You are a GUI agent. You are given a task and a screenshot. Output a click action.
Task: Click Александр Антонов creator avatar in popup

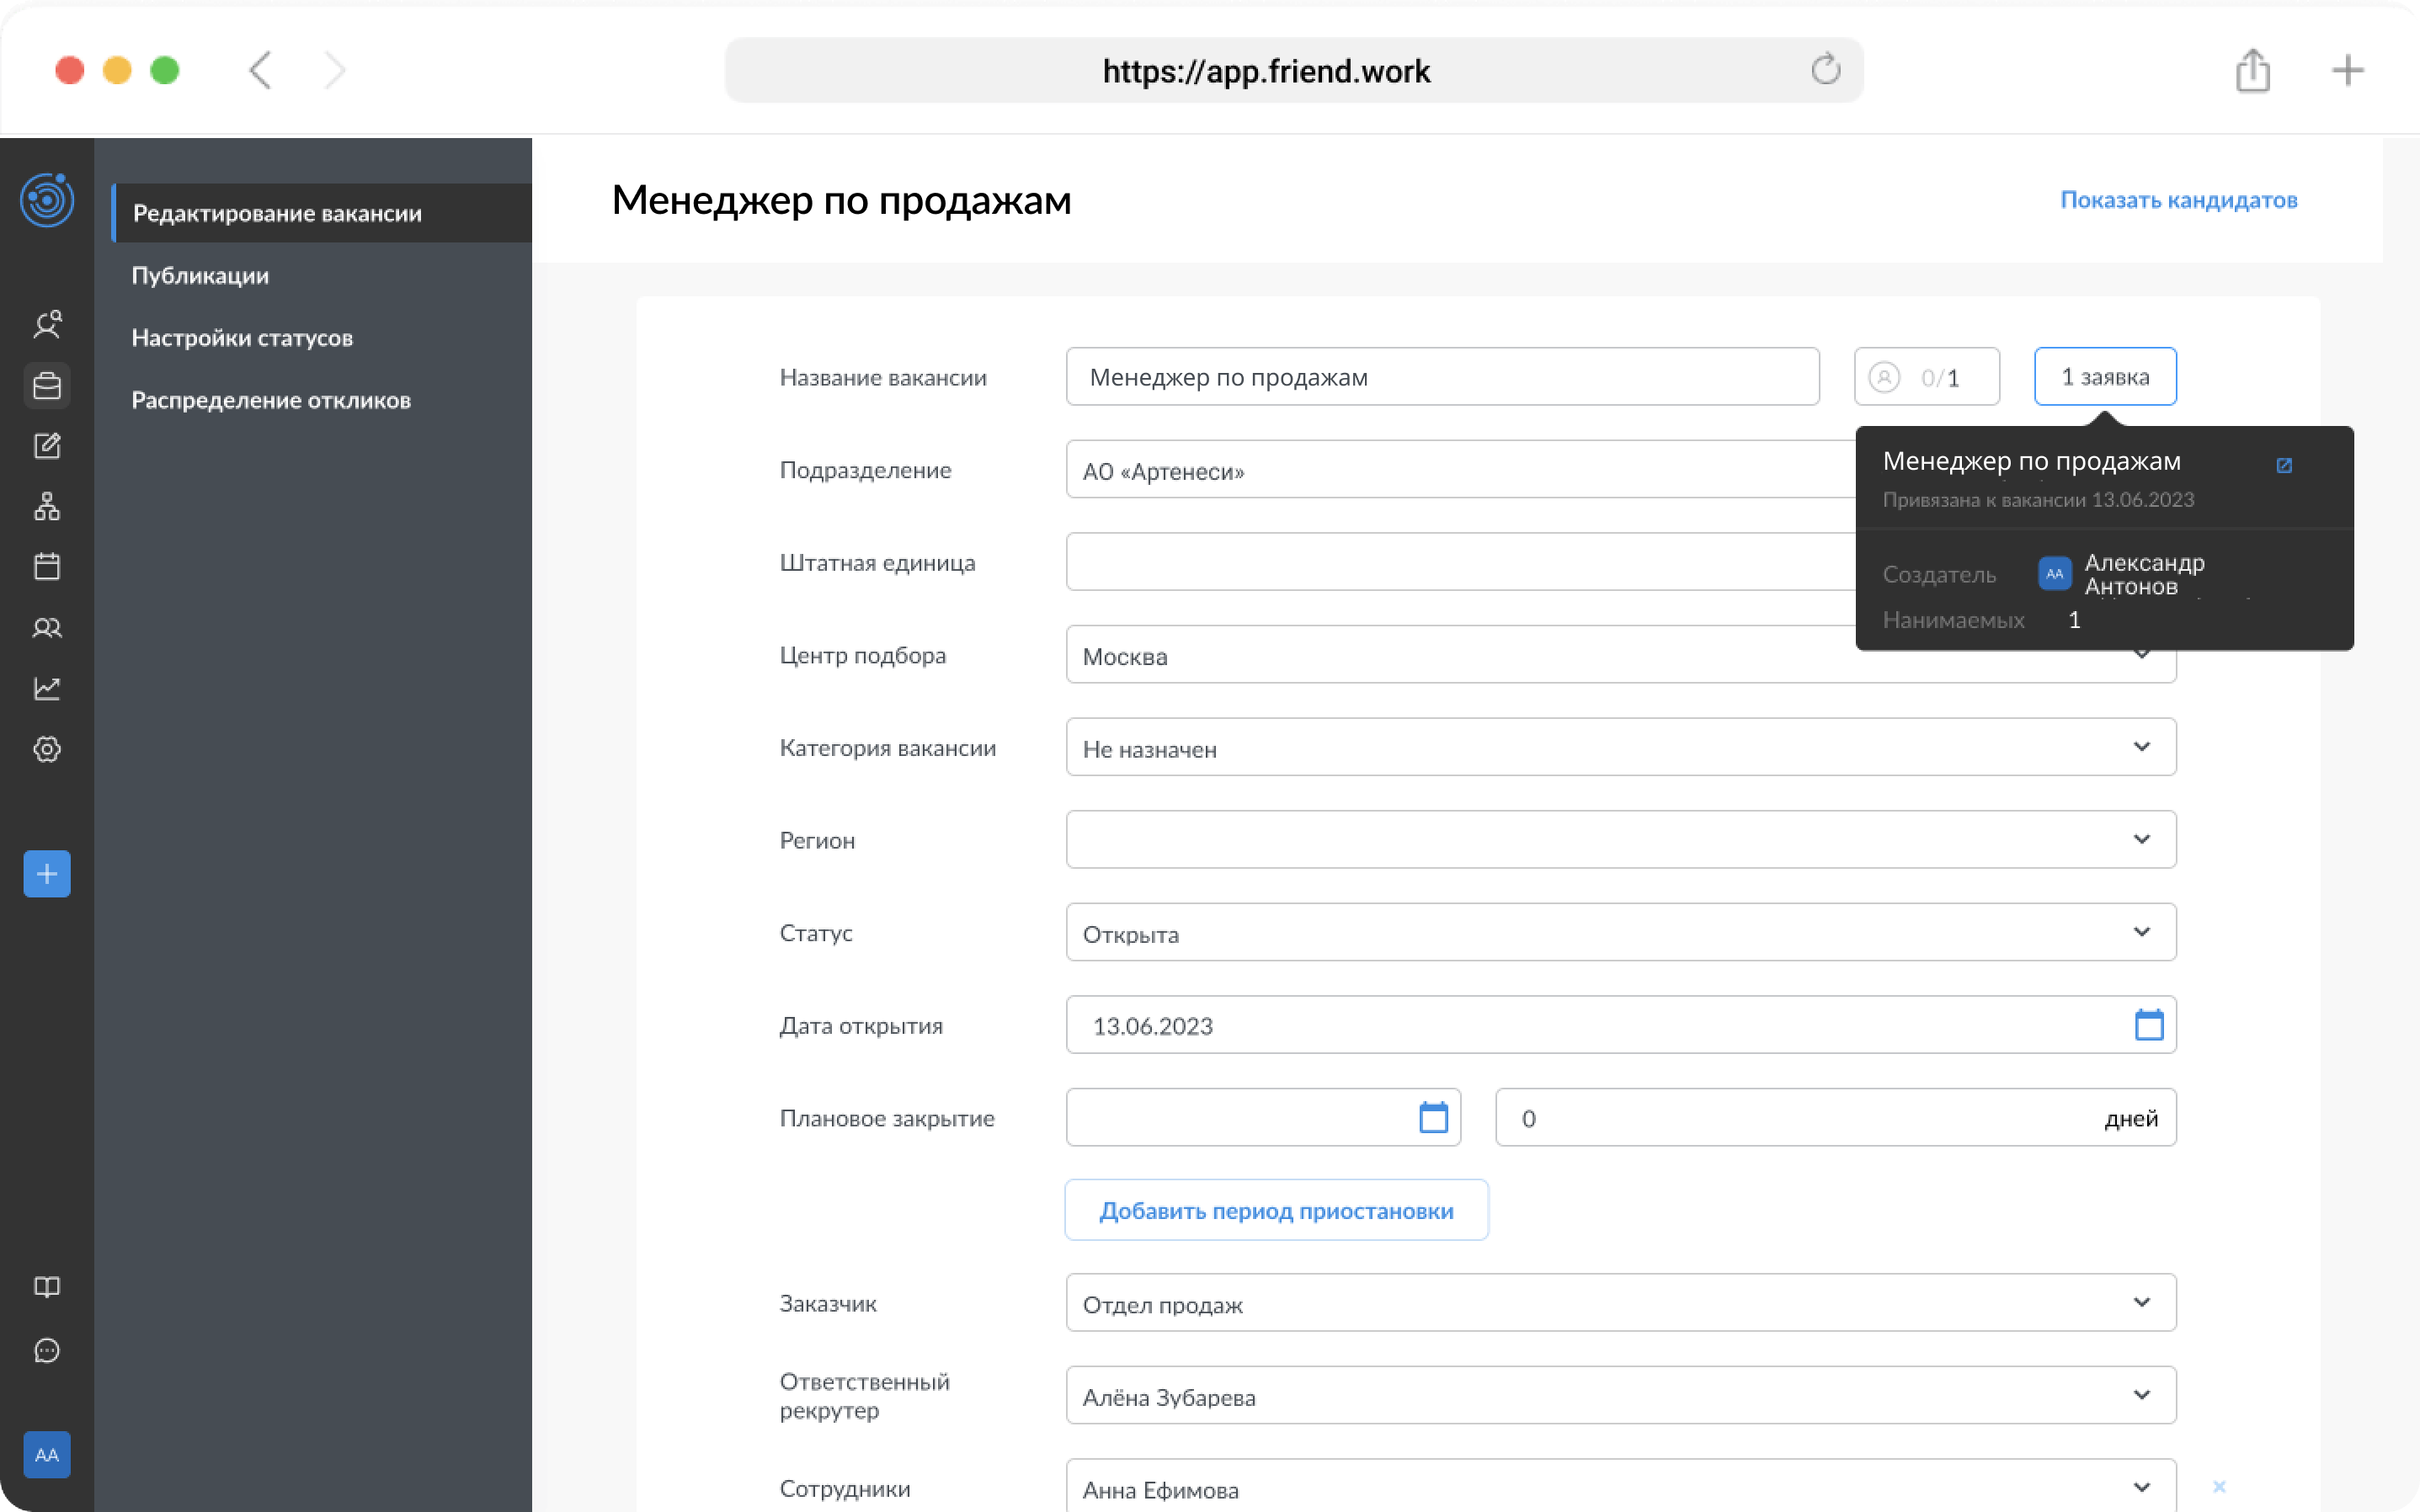(2054, 574)
